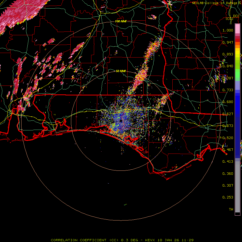Select the 0.307 scale value
This screenshot has width=242, height=242.
click(x=228, y=185)
